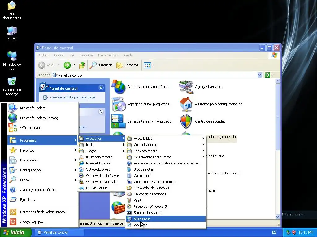Expand the Entretenimiento submenu
Image resolution: width=317 pixels, height=237 pixels.
(166, 151)
